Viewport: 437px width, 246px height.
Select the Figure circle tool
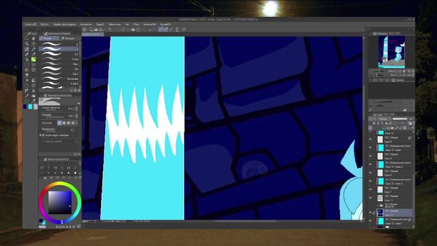click(27, 85)
